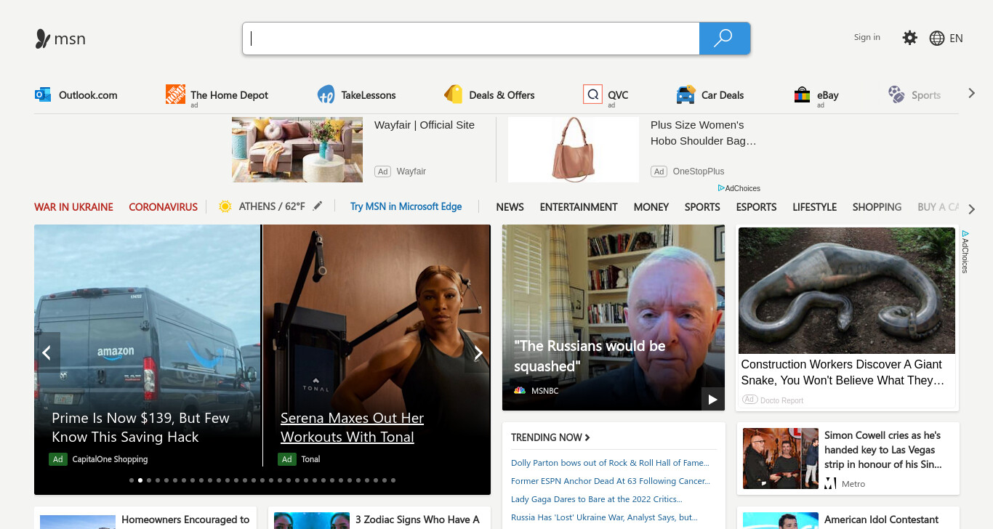Viewport: 993px width, 529px height.
Task: Open language selector globe icon
Action: (937, 39)
